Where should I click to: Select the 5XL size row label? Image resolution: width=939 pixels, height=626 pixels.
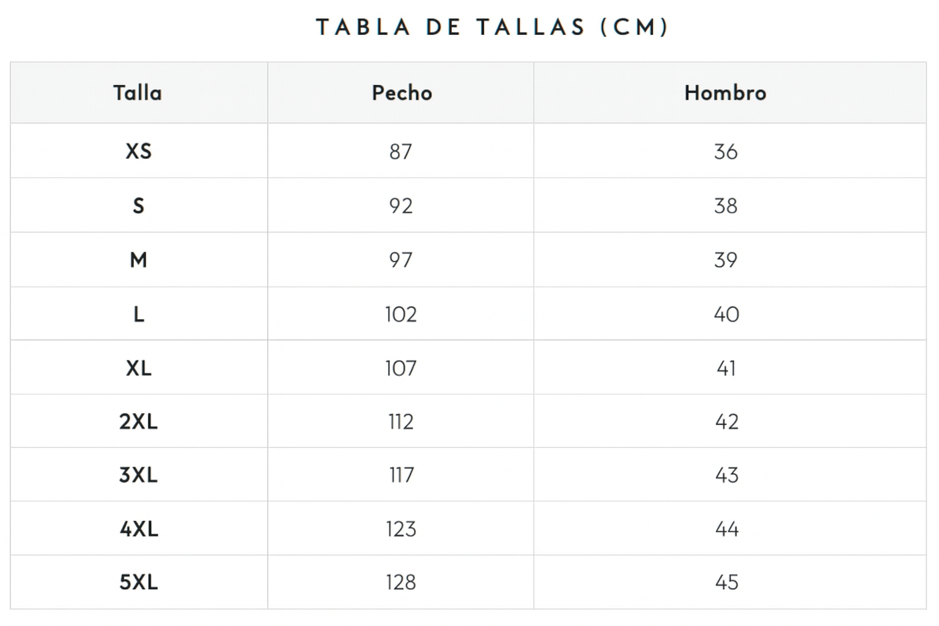138,582
